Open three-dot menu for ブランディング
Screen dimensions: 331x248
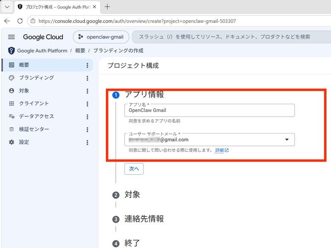[x=87, y=78]
